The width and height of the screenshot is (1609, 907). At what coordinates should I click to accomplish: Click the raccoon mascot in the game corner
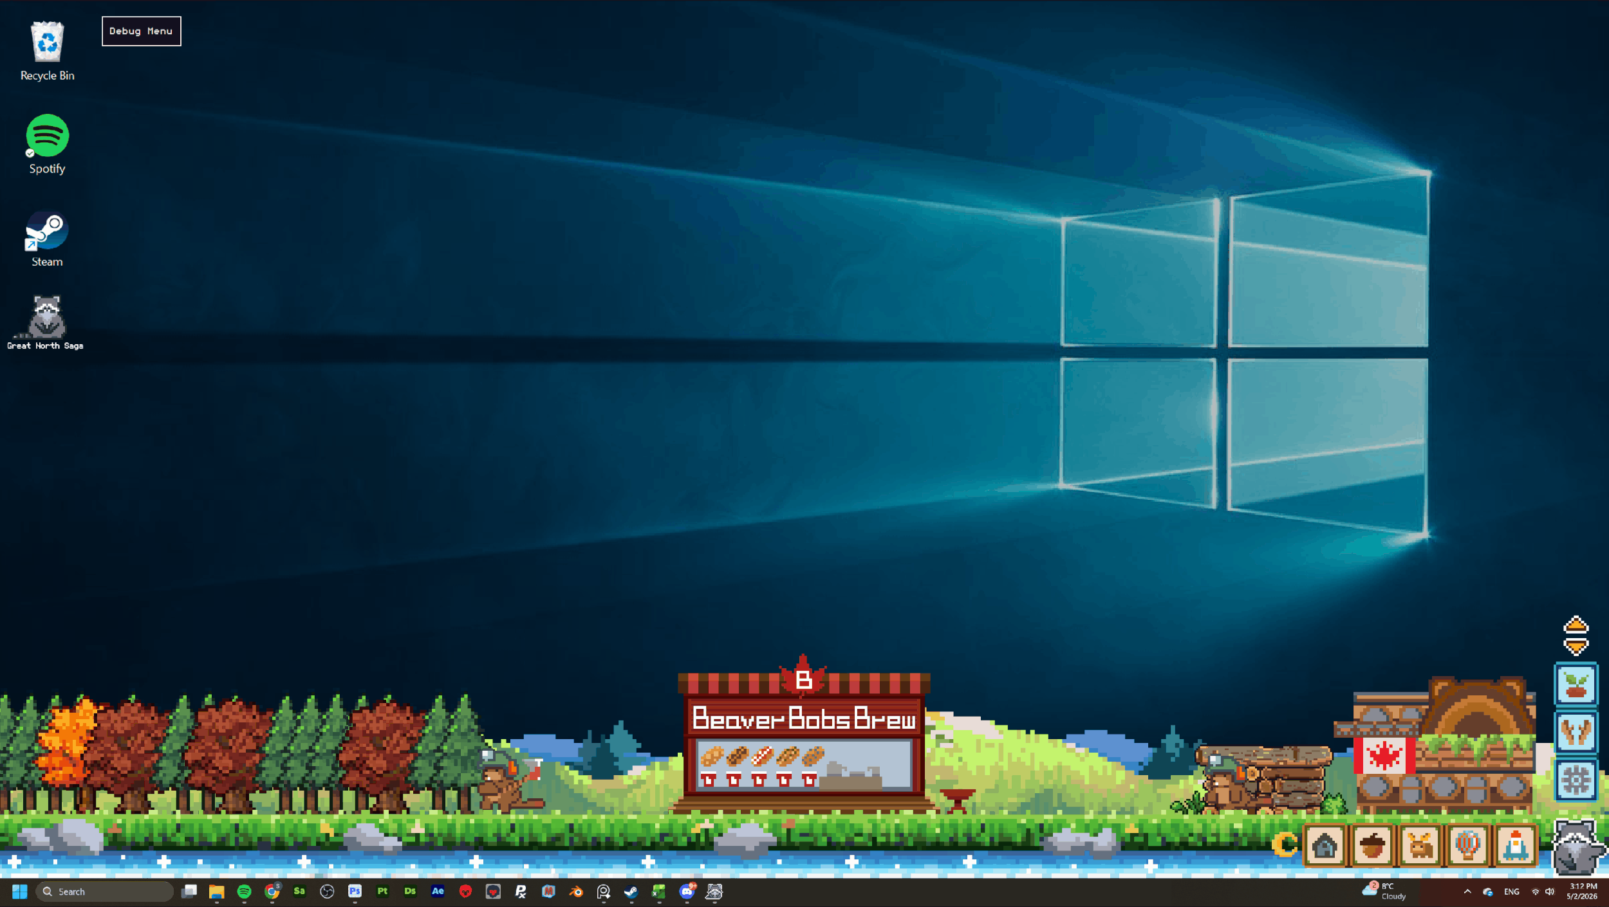(1577, 848)
